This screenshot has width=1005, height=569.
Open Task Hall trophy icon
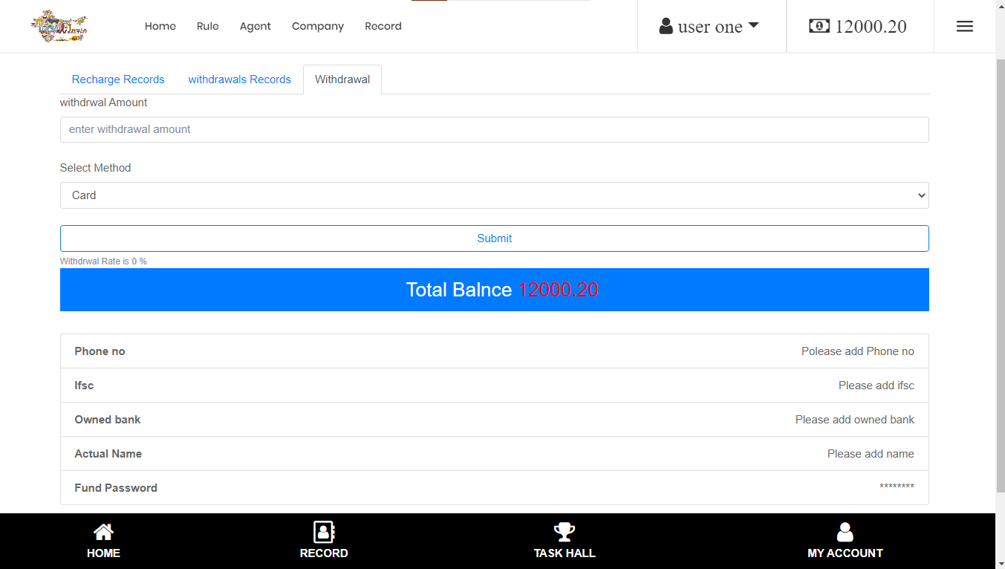point(565,532)
